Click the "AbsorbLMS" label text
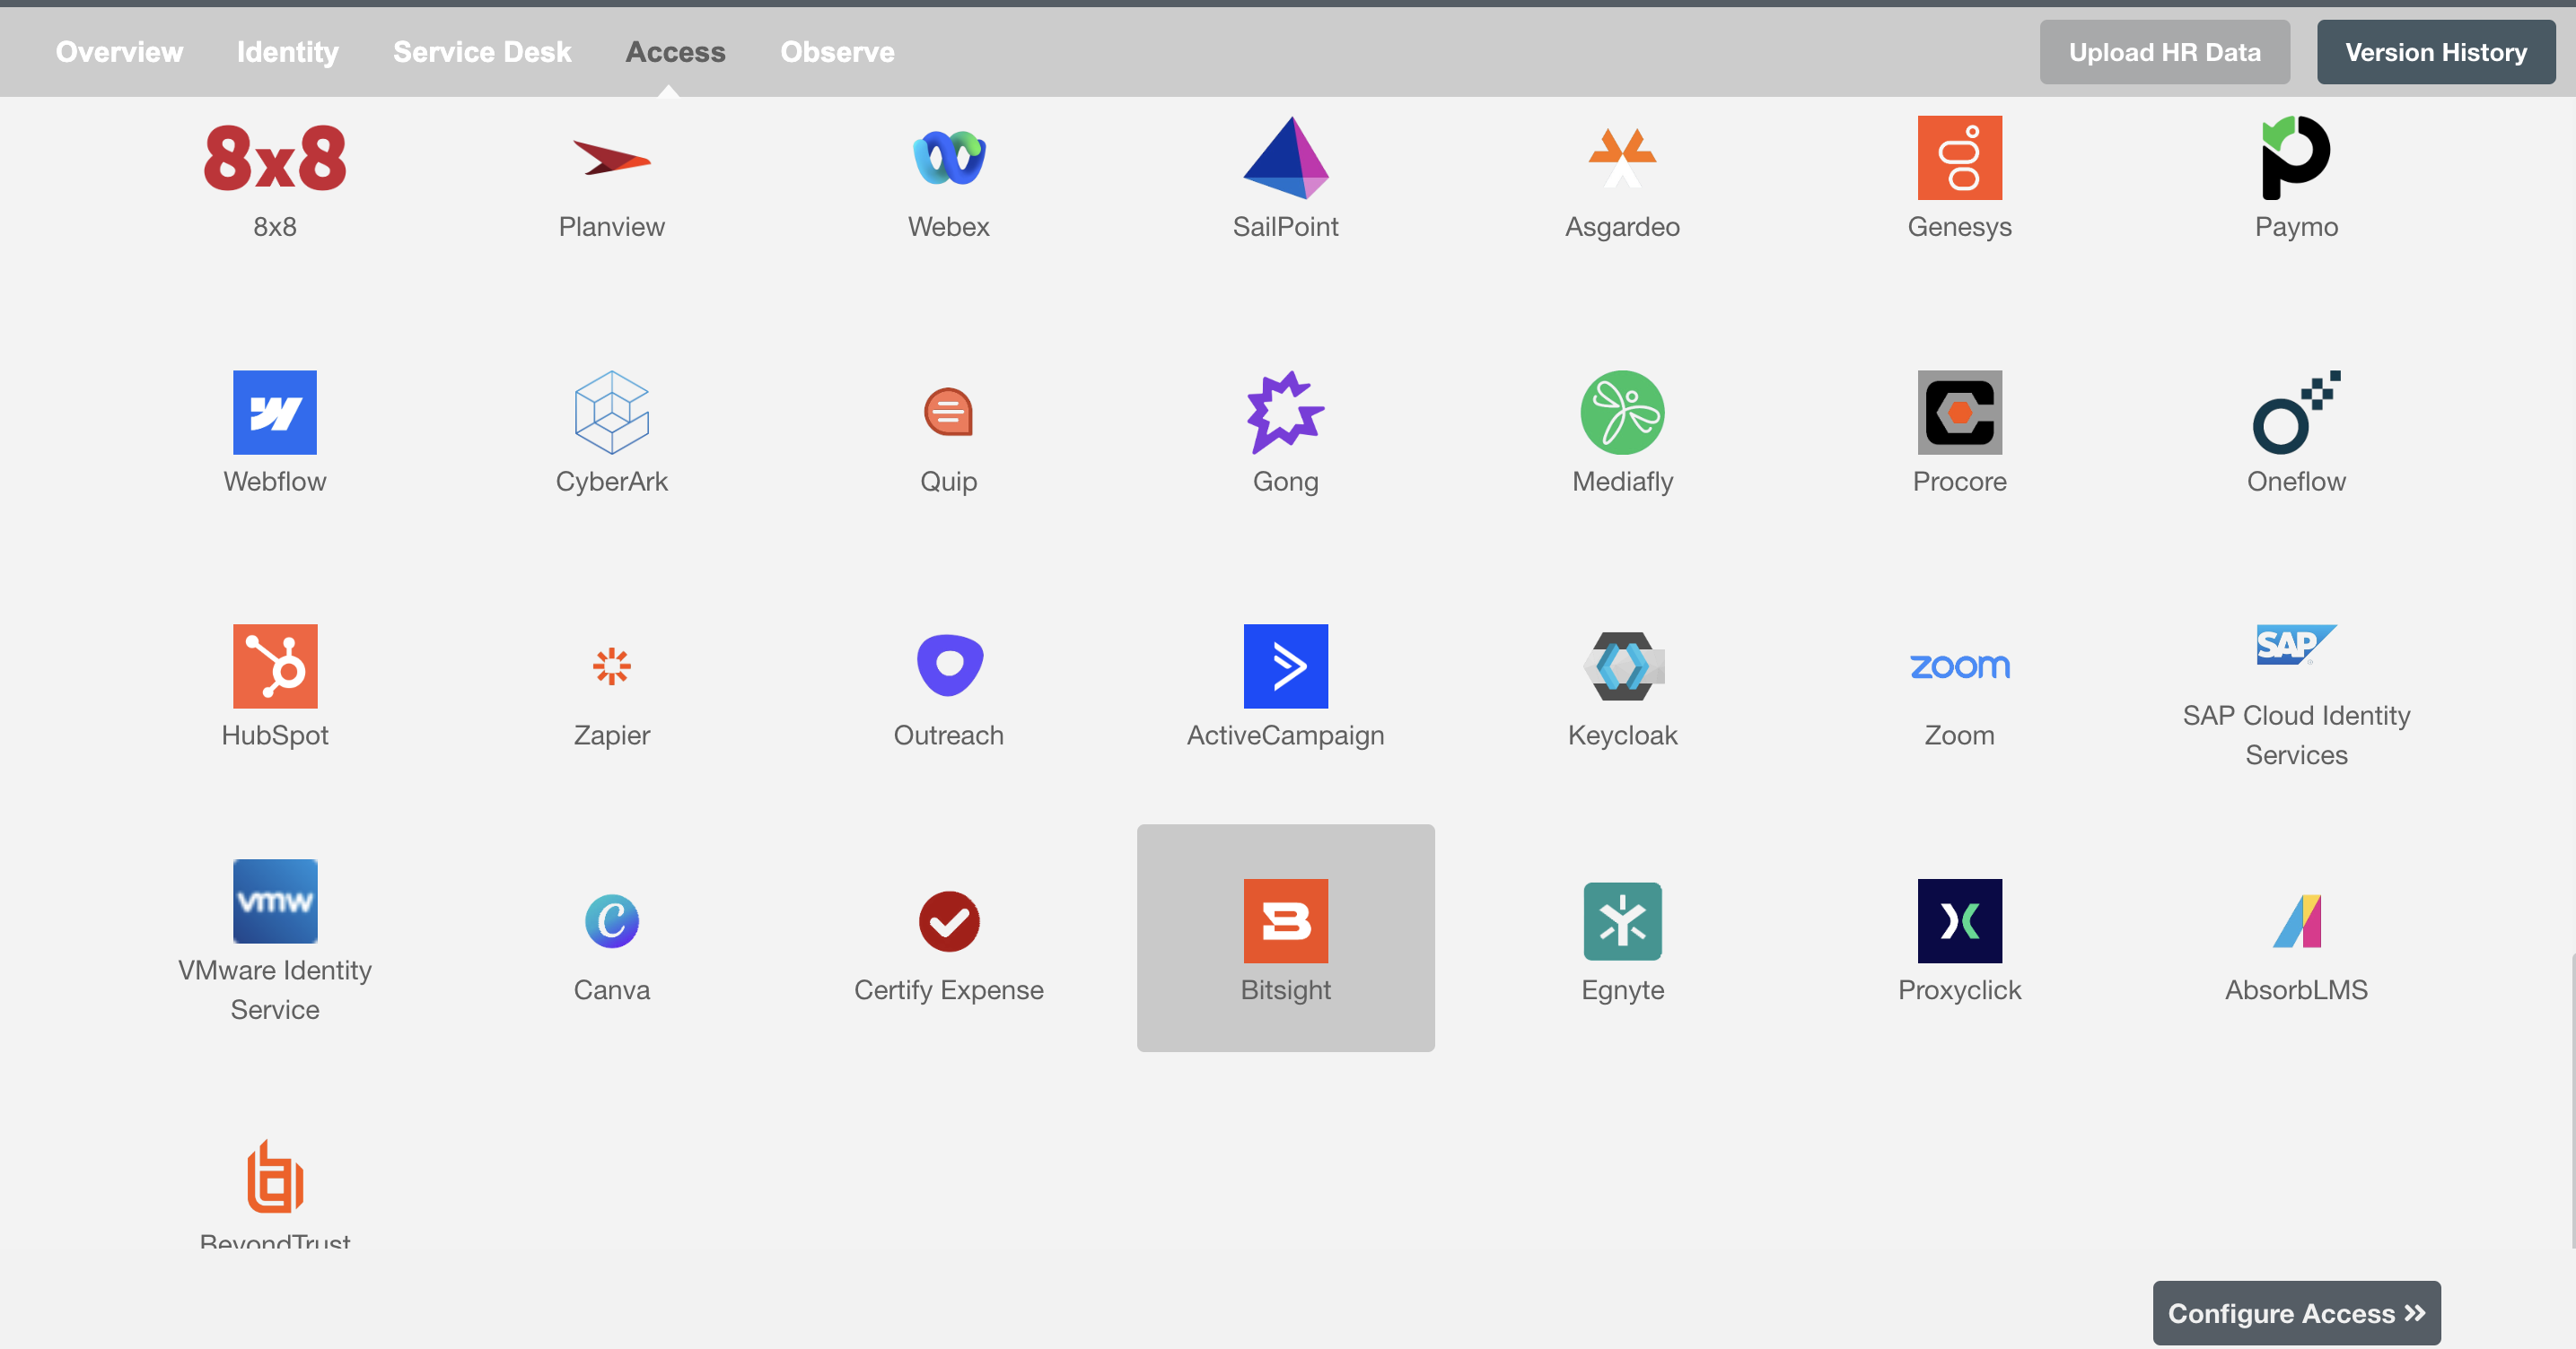Image resolution: width=2576 pixels, height=1349 pixels. pyautogui.click(x=2296, y=990)
